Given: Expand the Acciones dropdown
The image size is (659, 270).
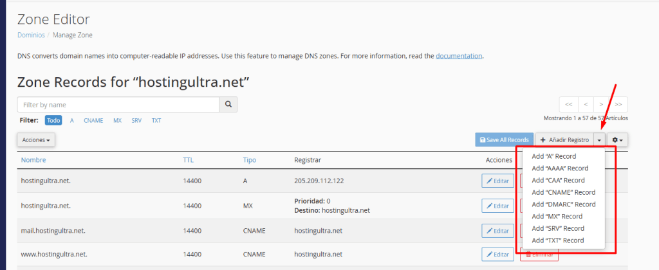Looking at the screenshot, I should click(x=35, y=139).
